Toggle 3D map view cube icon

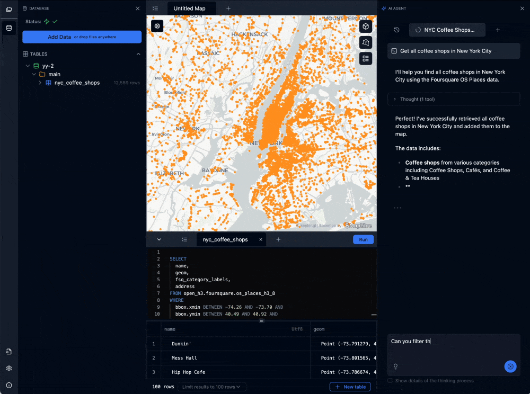coord(366,26)
